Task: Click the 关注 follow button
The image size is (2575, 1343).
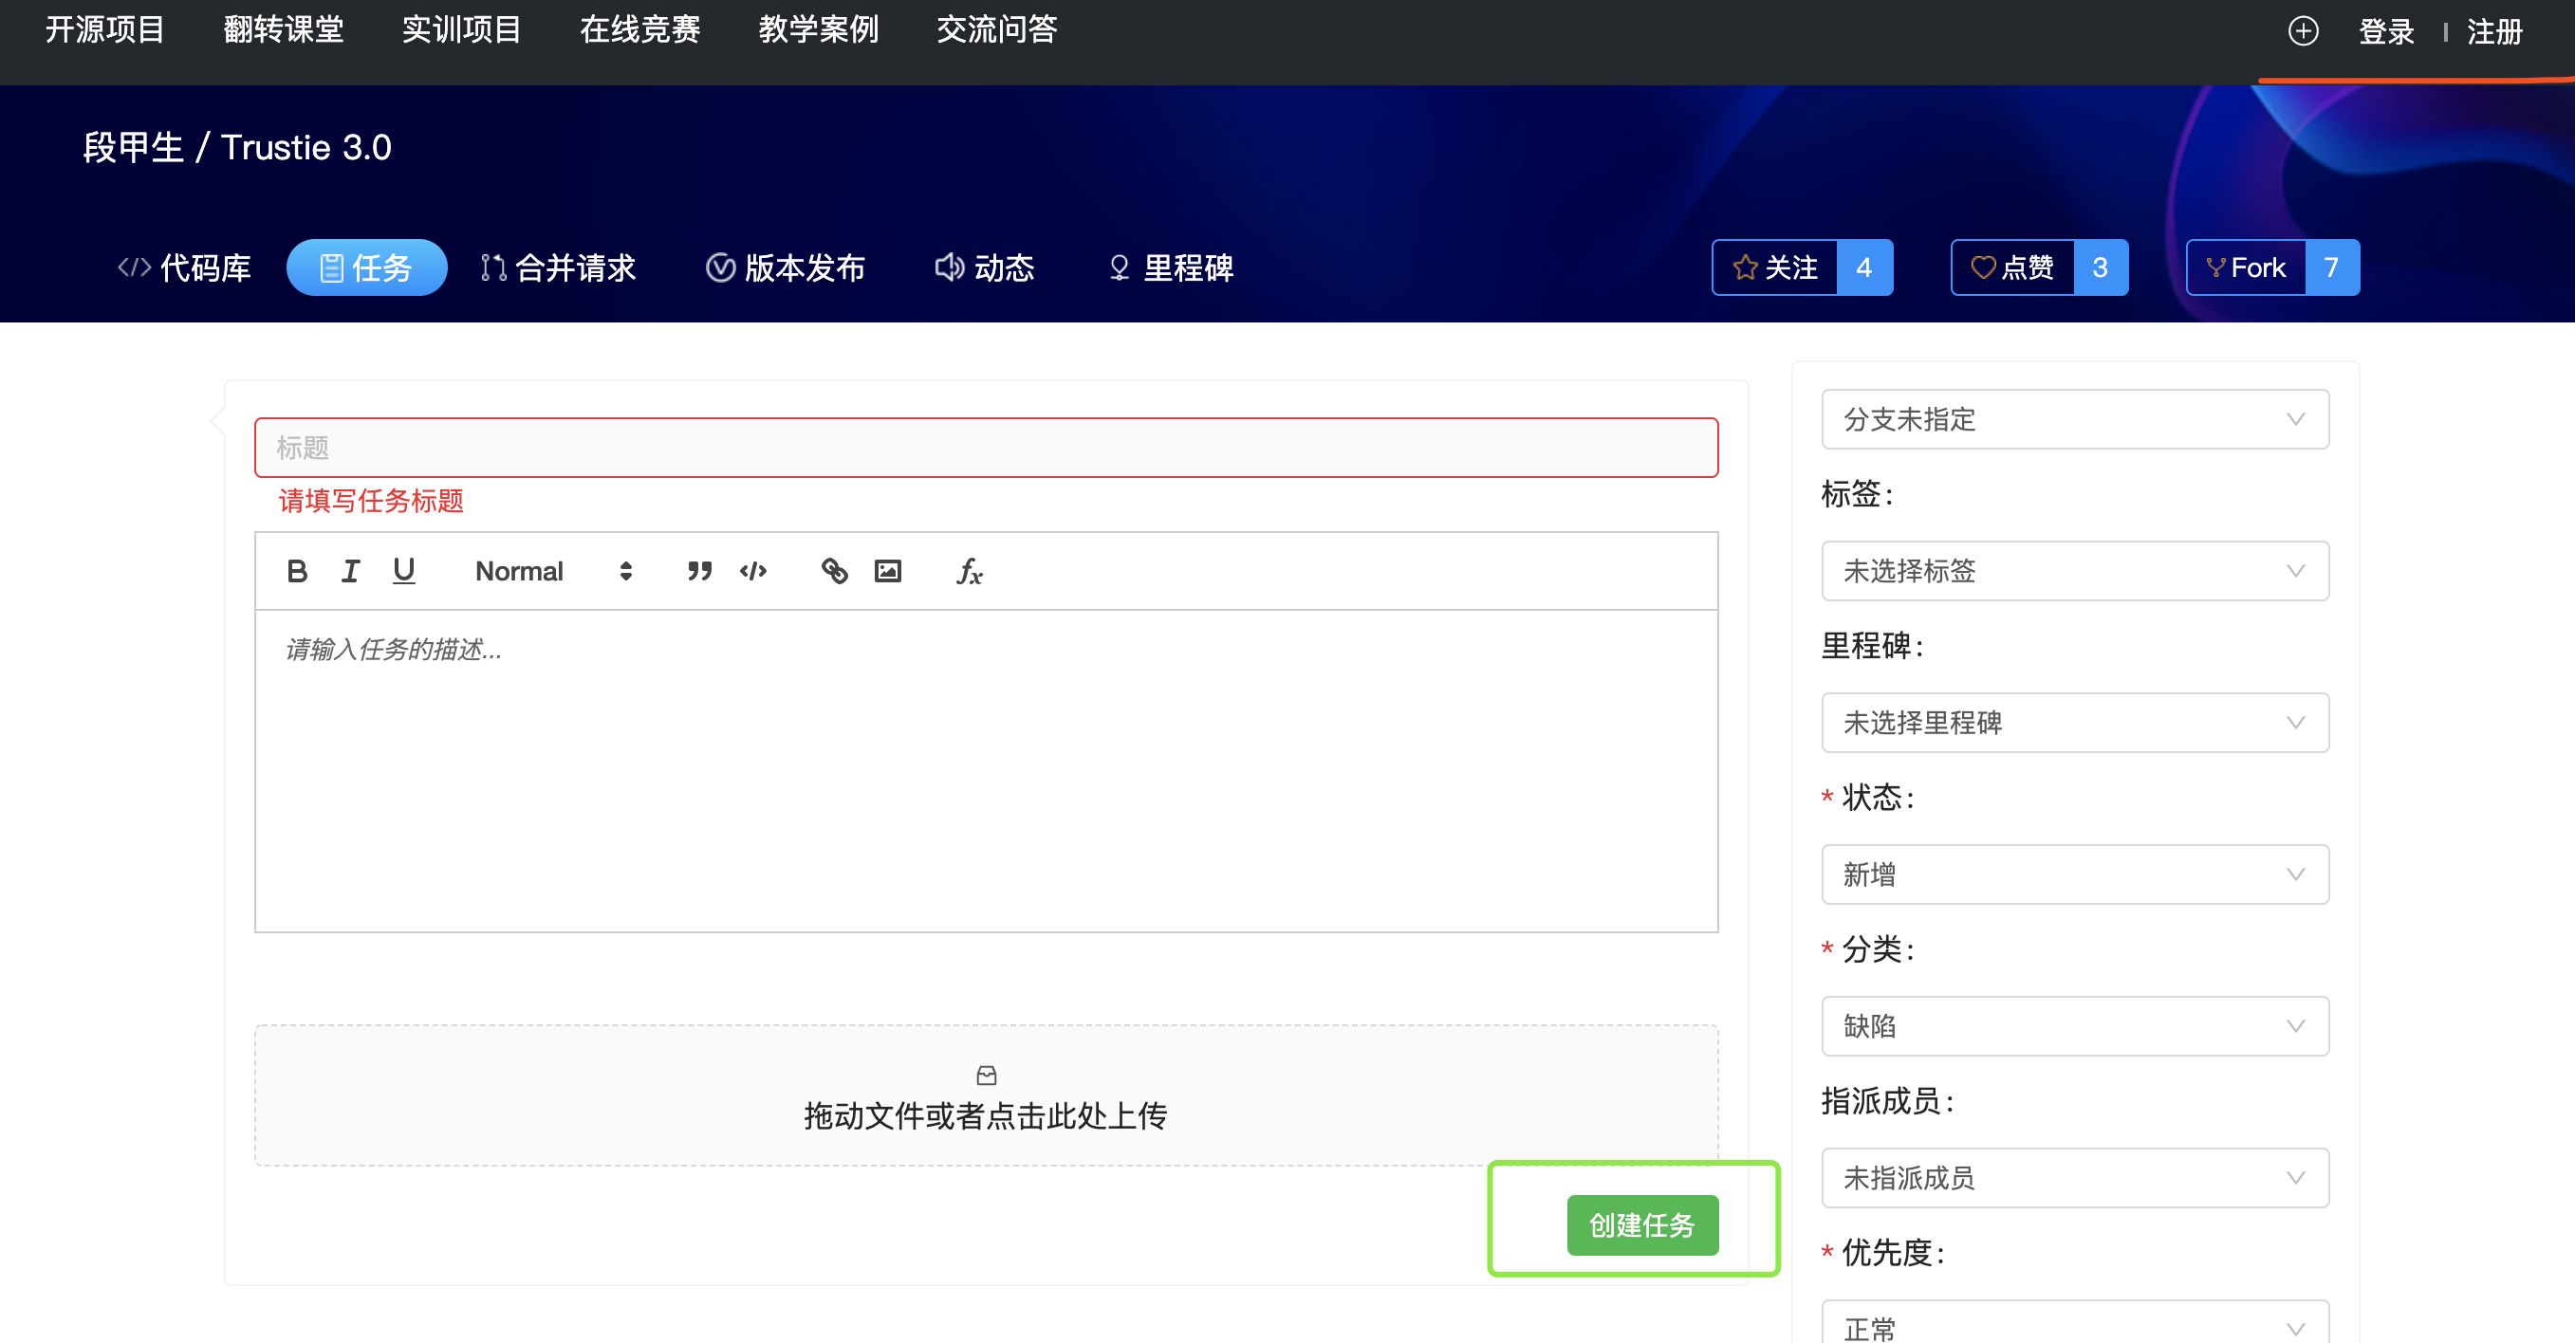Action: point(1774,267)
